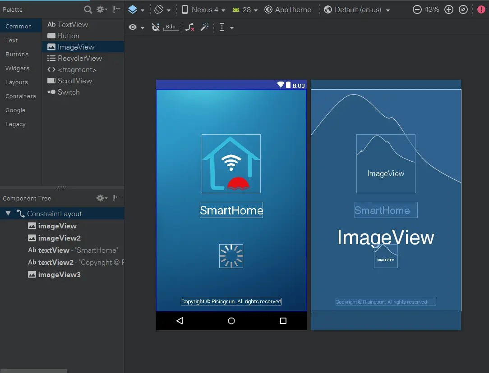Open Component Tree settings gear

(x=101, y=198)
